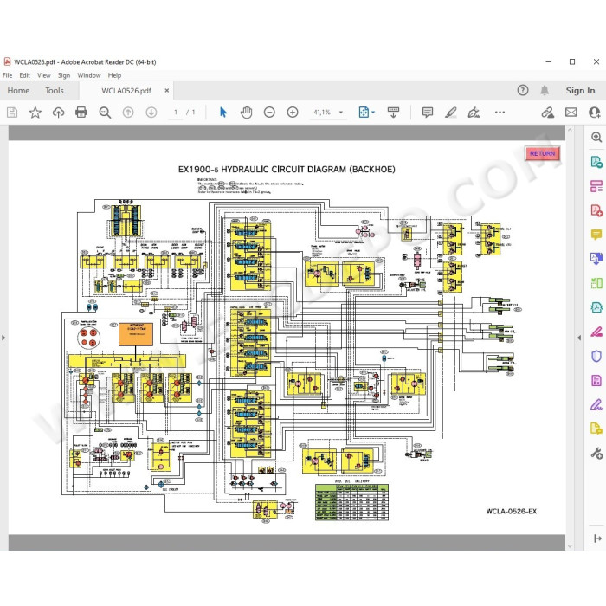Screen dimensions: 606x606
Task: Collapse the right tools pane arrow
Action: pos(579,338)
